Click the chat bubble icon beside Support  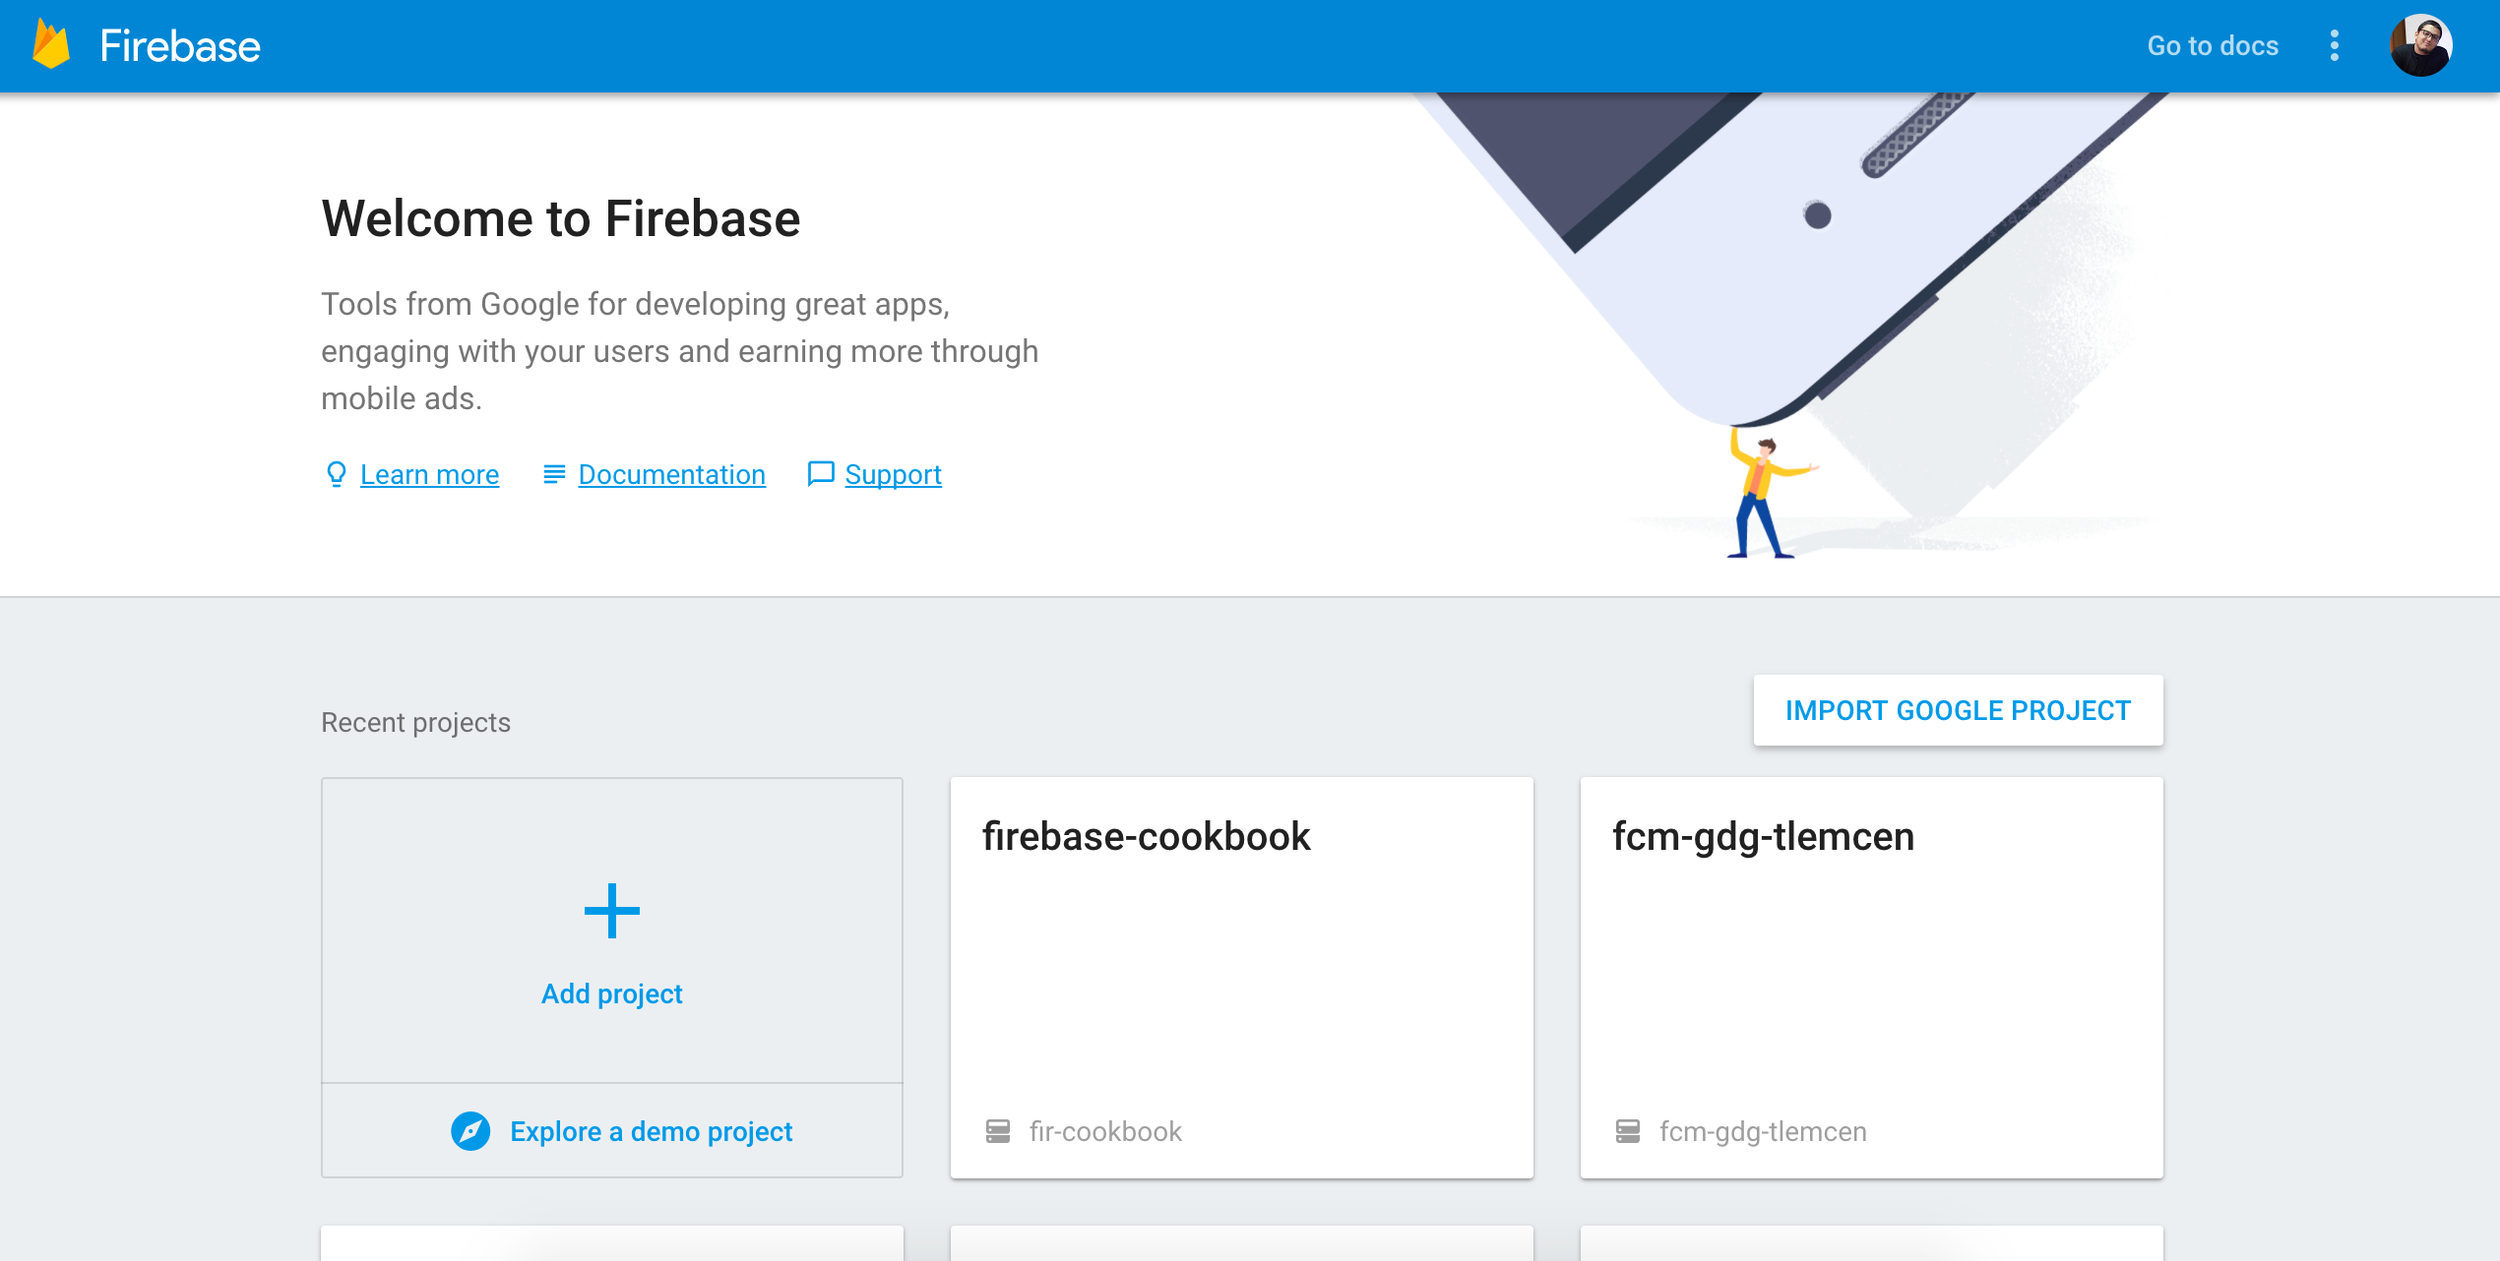click(820, 474)
